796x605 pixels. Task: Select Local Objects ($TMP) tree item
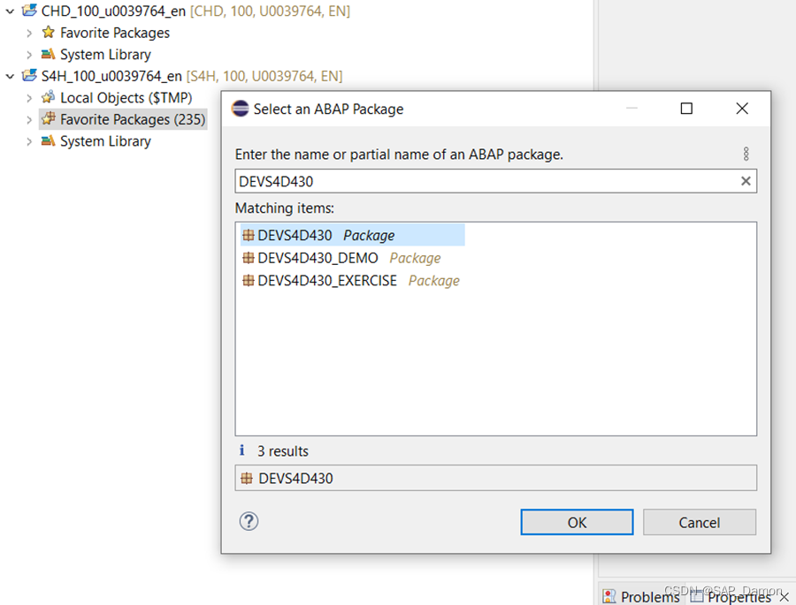(126, 98)
